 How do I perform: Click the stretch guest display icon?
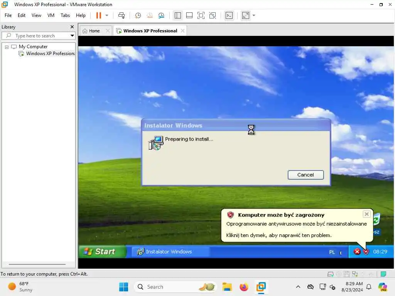[246, 15]
